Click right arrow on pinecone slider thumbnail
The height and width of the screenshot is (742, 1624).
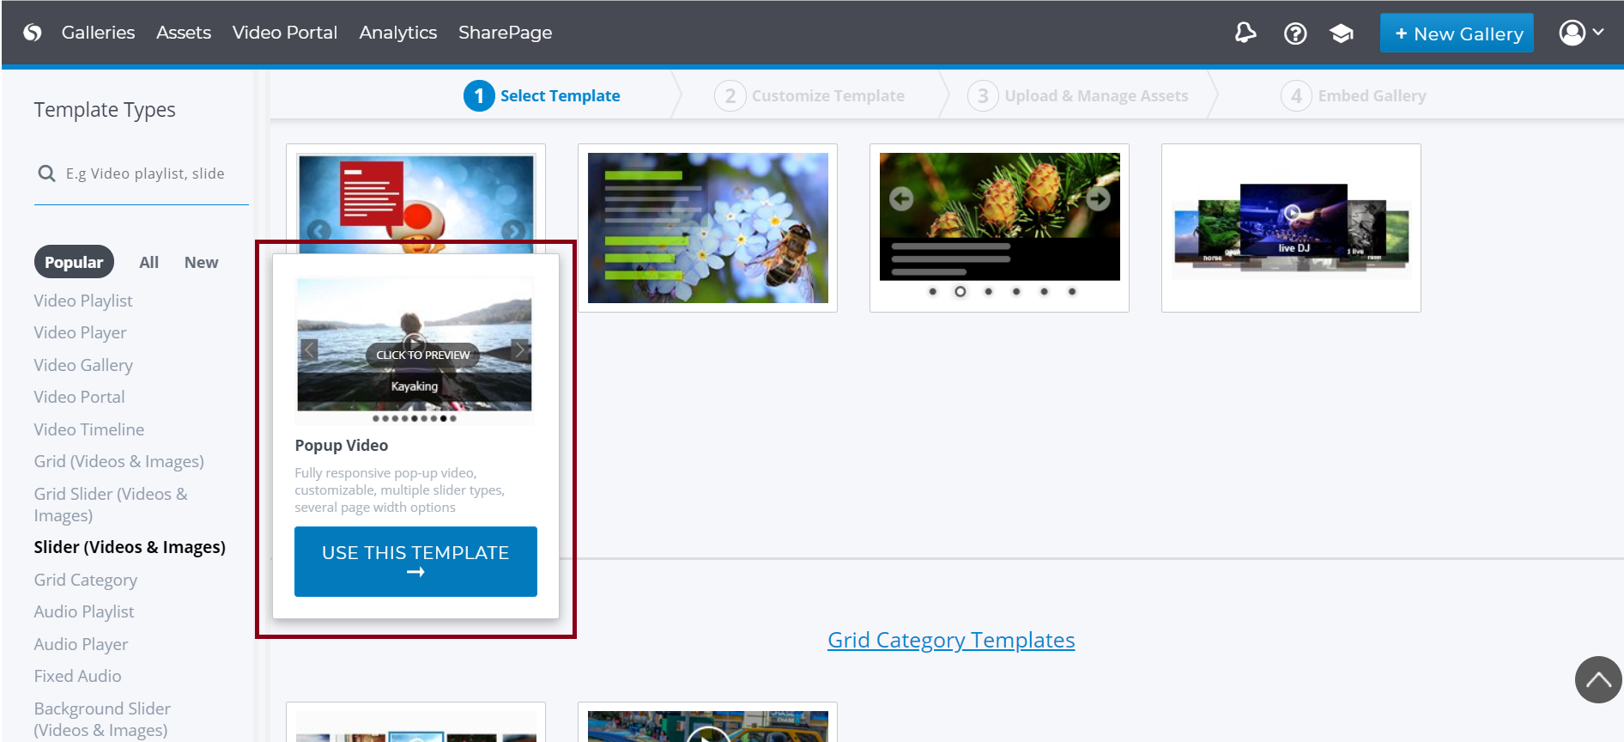(1098, 199)
